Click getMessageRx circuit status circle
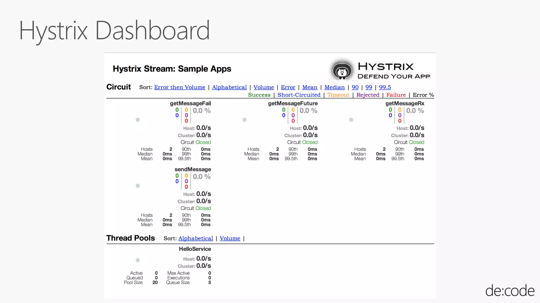The height and width of the screenshot is (303, 540). (351, 120)
